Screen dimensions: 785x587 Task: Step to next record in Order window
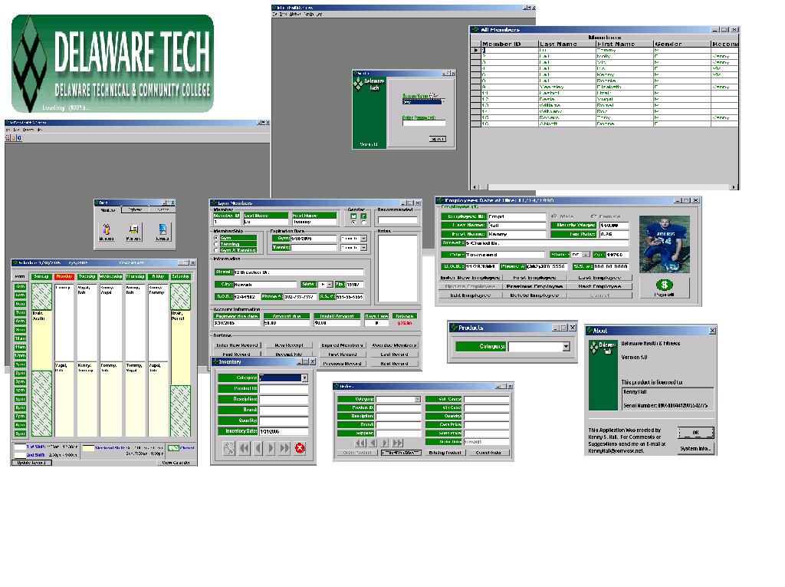click(x=385, y=444)
